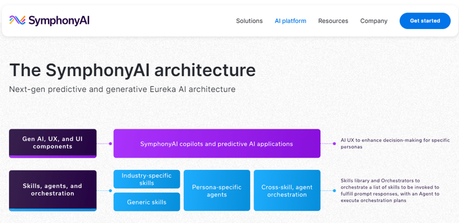Click the AI UX to enhance decision-making text
Image resolution: width=459 pixels, height=223 pixels.
395,144
